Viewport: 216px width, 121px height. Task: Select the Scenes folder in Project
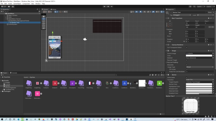tap(8, 84)
